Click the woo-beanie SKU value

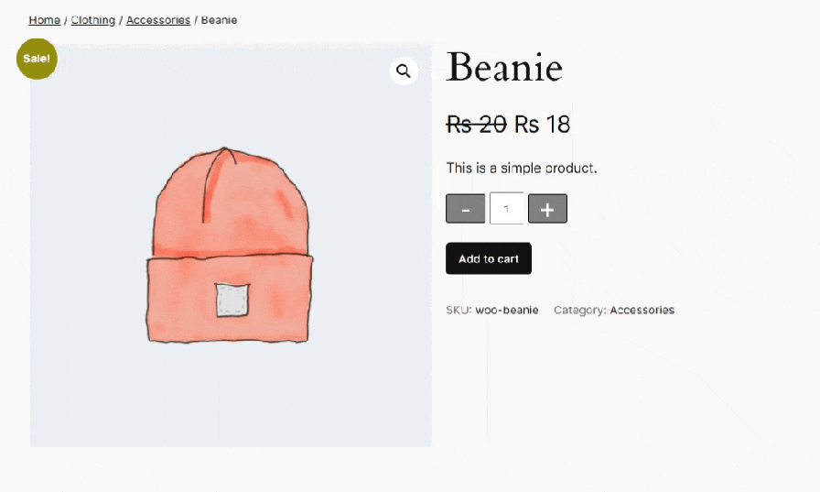pos(507,311)
